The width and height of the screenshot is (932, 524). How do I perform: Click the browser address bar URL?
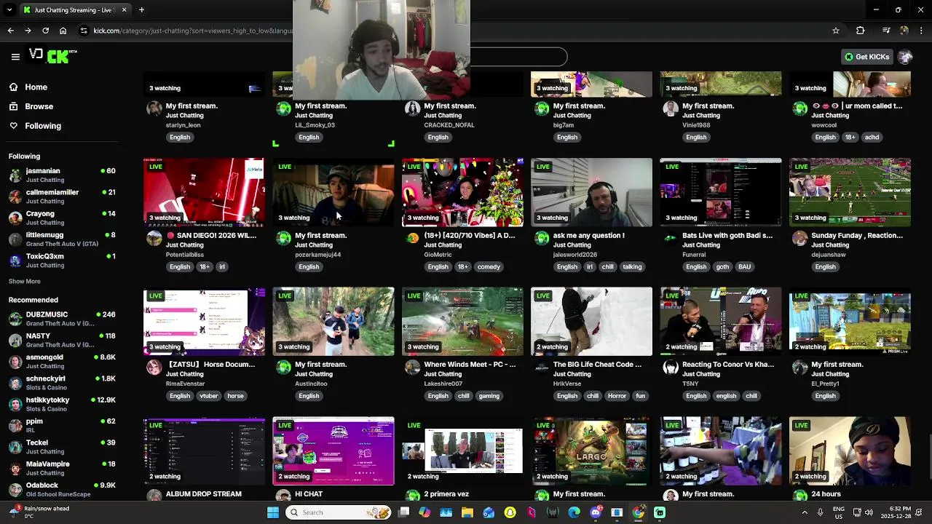tap(193, 31)
